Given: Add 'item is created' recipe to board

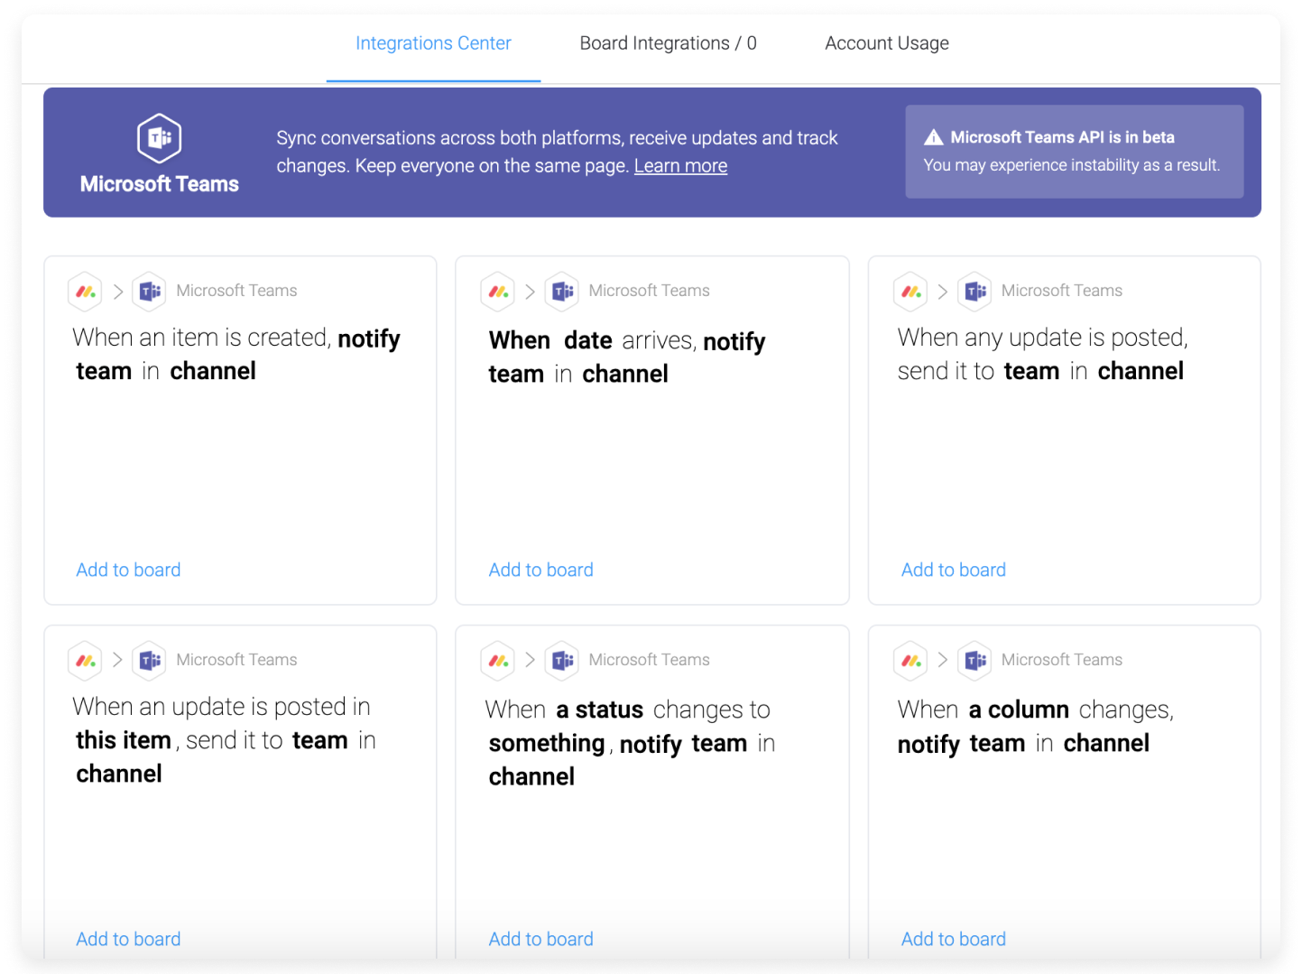Looking at the screenshot, I should pyautogui.click(x=128, y=570).
